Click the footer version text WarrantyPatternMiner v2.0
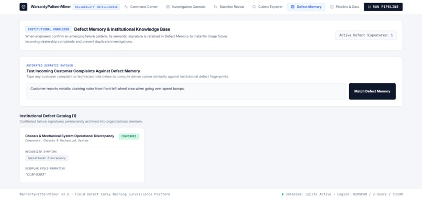This screenshot has height=198, width=422. [45, 194]
